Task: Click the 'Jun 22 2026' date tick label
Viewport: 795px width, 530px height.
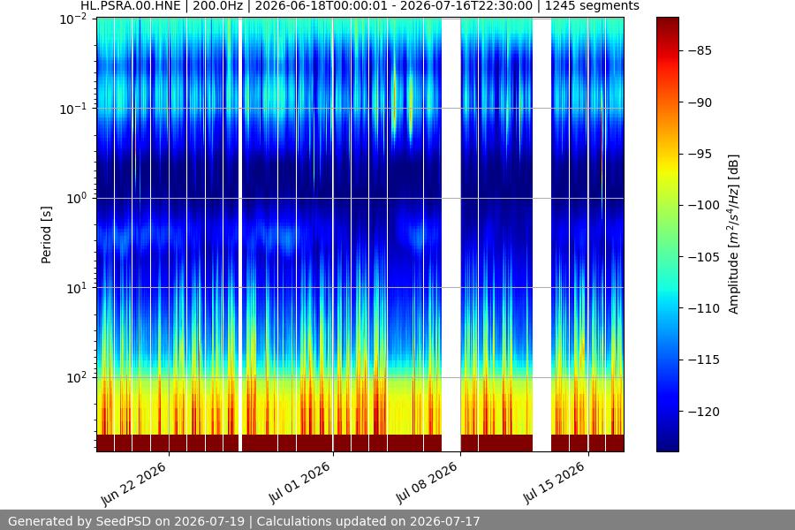Action: 133,484
